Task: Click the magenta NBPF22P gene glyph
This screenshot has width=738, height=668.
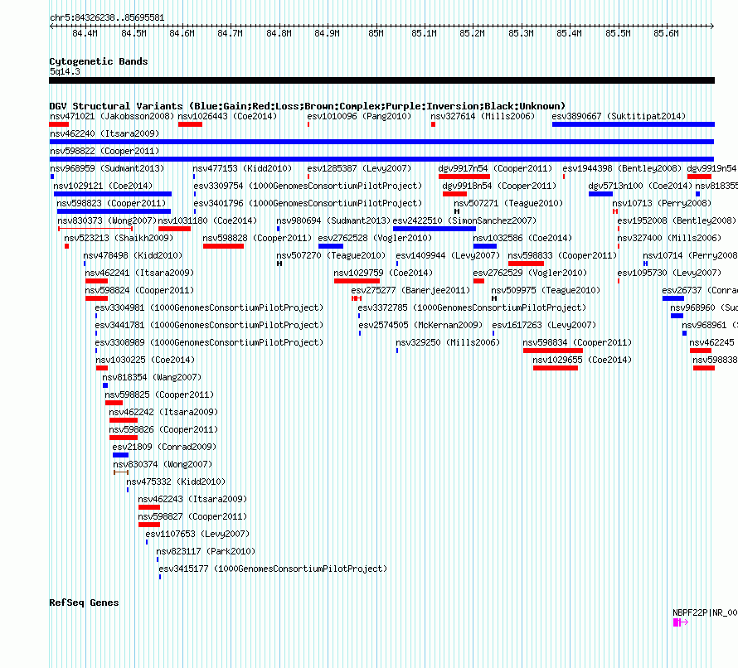Action: click(681, 622)
